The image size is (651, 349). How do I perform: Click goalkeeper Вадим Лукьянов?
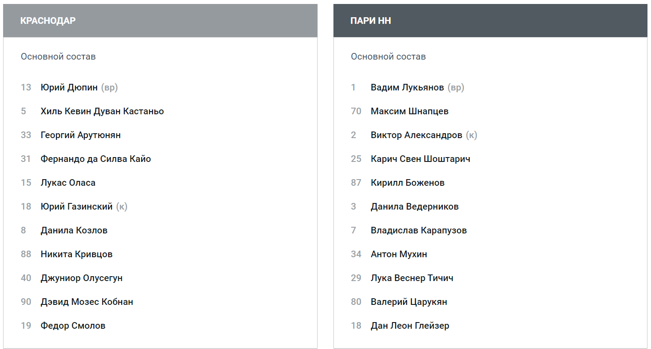[407, 87]
